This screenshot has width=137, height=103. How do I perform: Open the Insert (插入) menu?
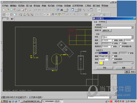click(x=29, y=6)
